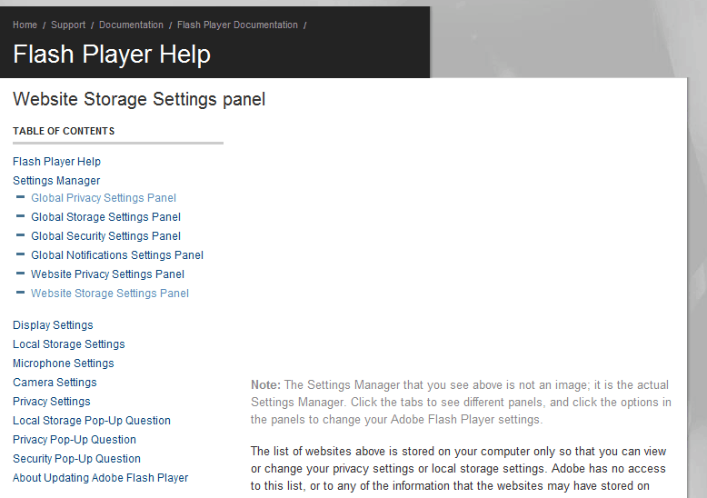This screenshot has width=707, height=498.
Task: Open the Display Settings link
Action: 53,325
